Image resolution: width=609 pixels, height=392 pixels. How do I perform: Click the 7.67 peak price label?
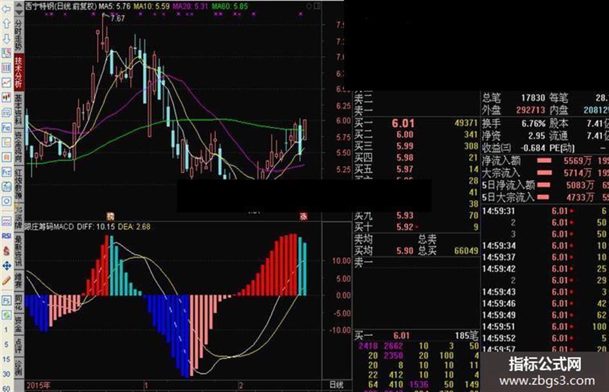[118, 18]
